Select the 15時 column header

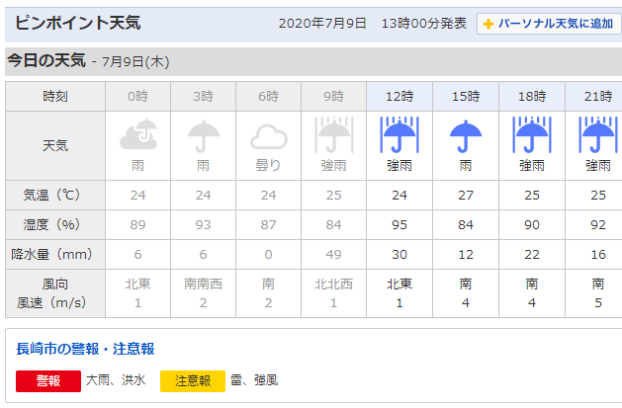coord(466,96)
